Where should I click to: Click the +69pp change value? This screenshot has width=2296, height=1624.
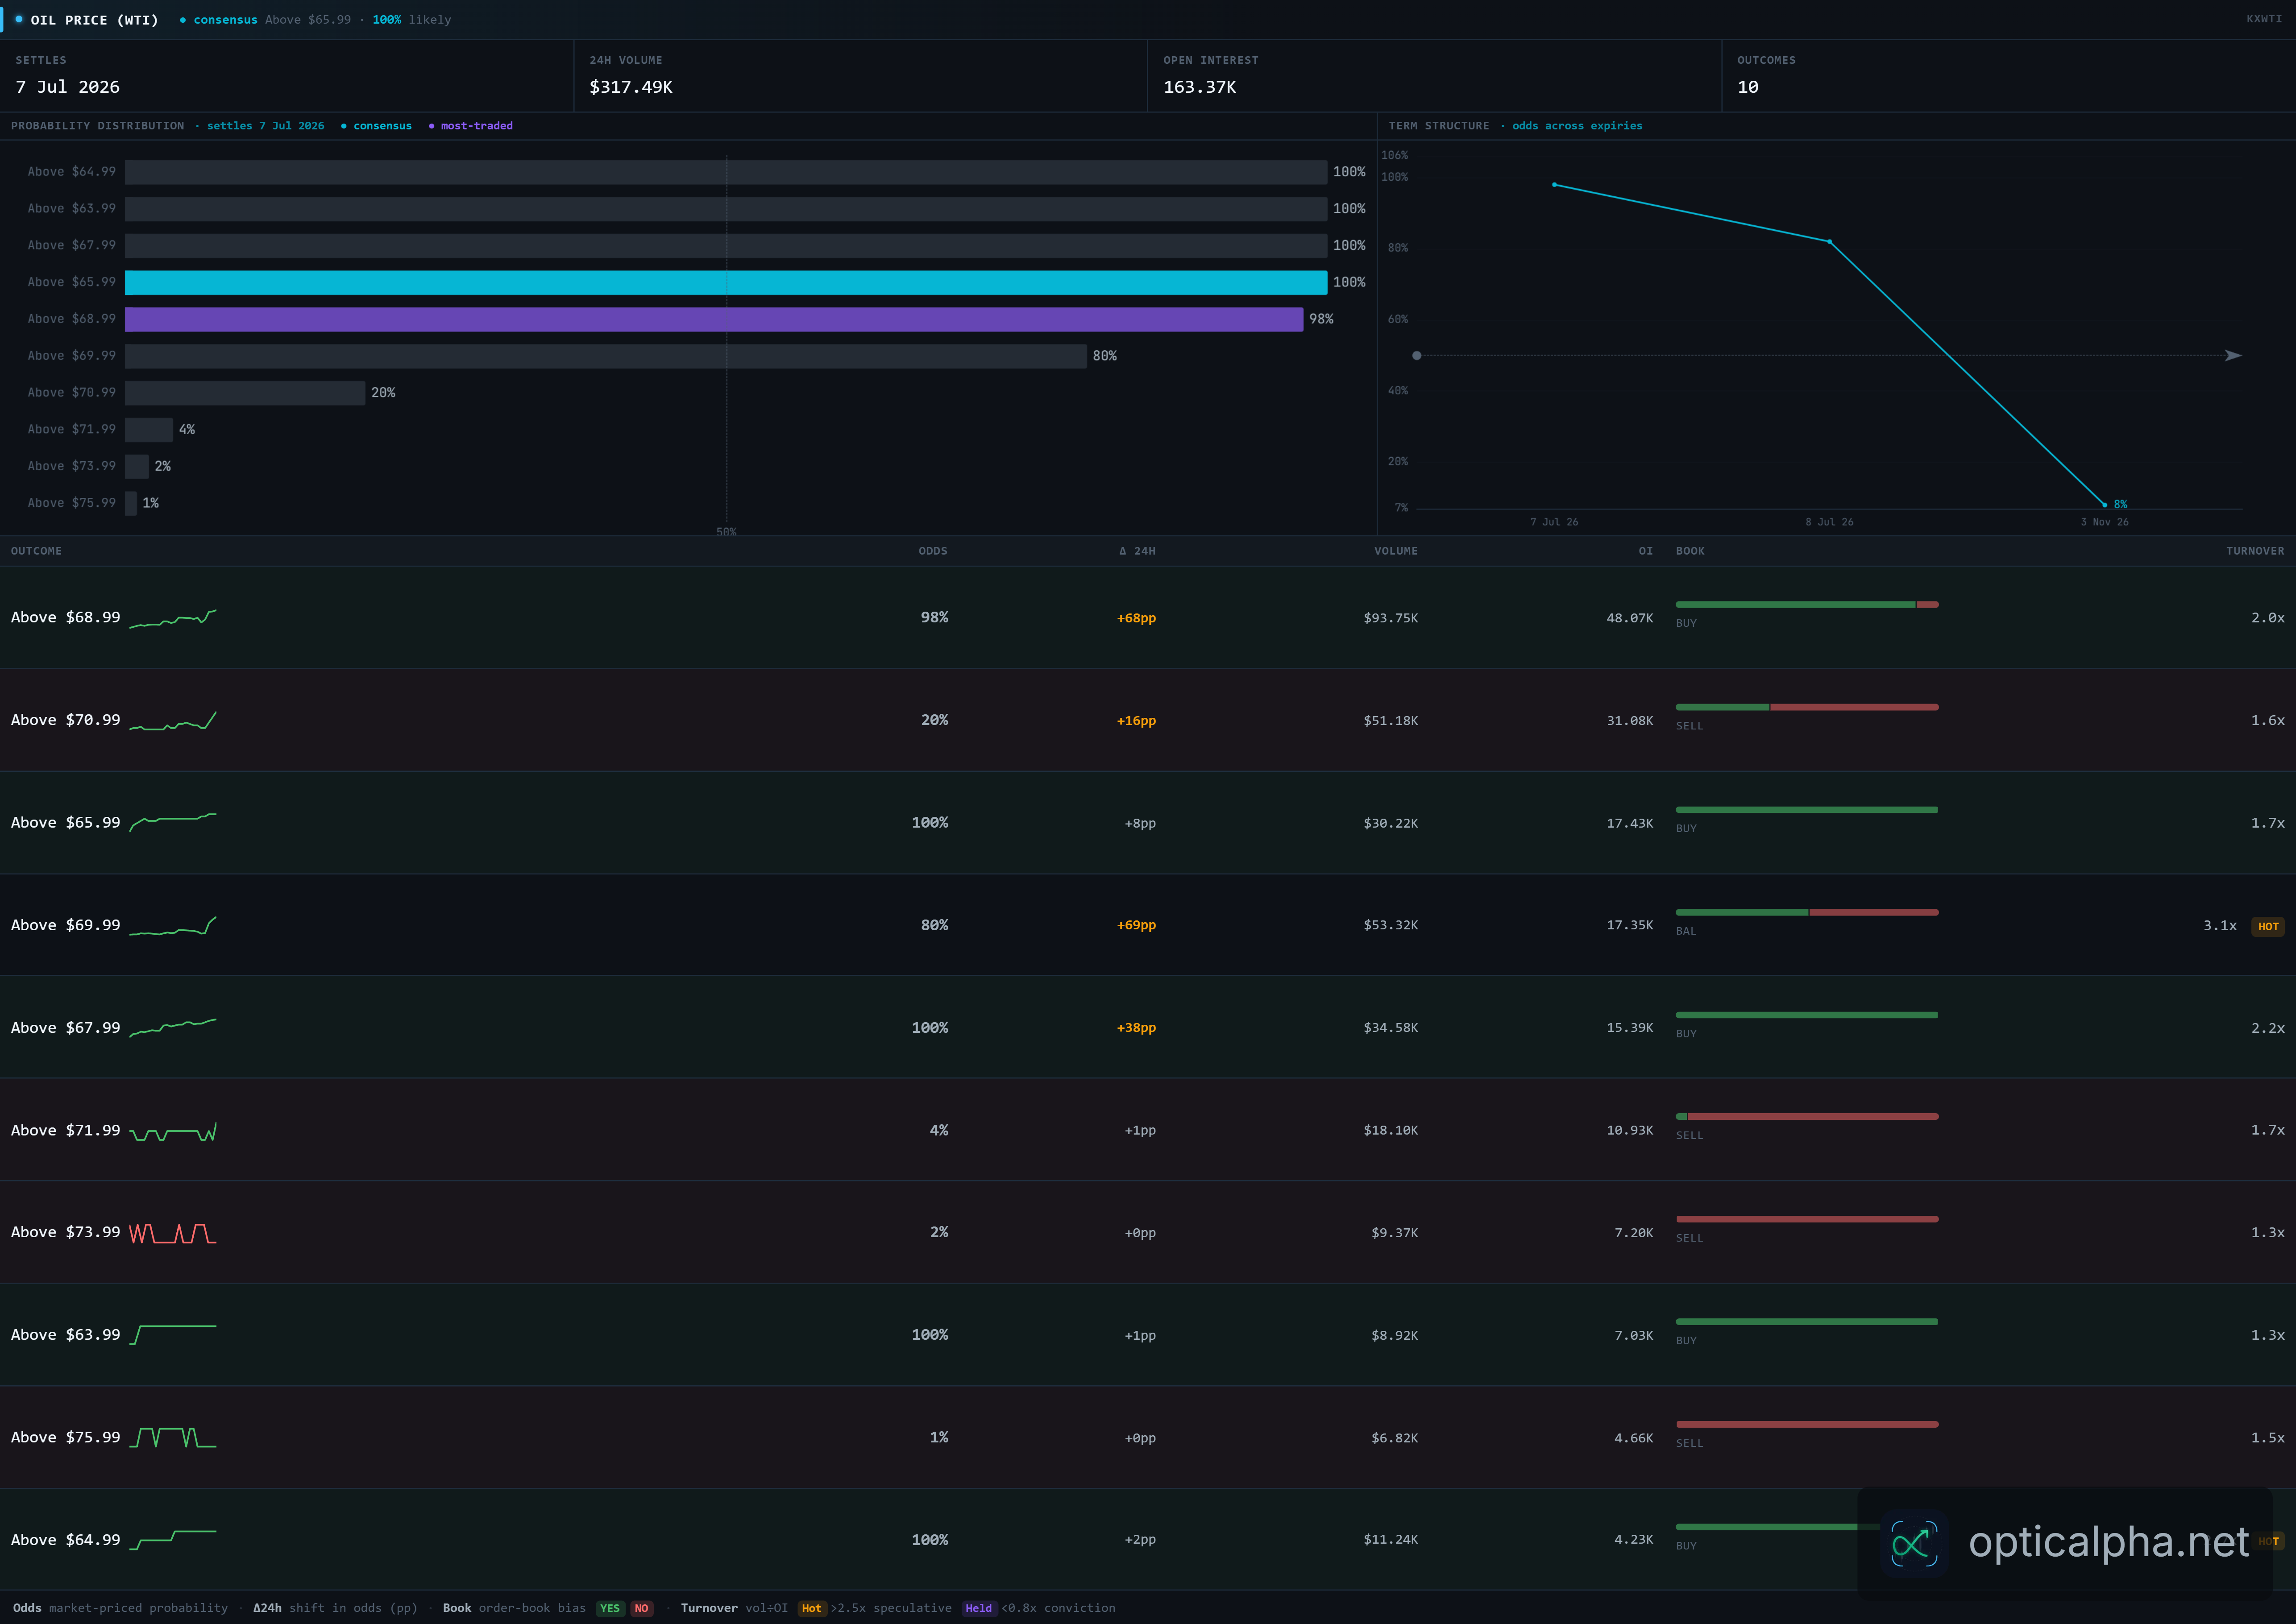coord(1136,925)
